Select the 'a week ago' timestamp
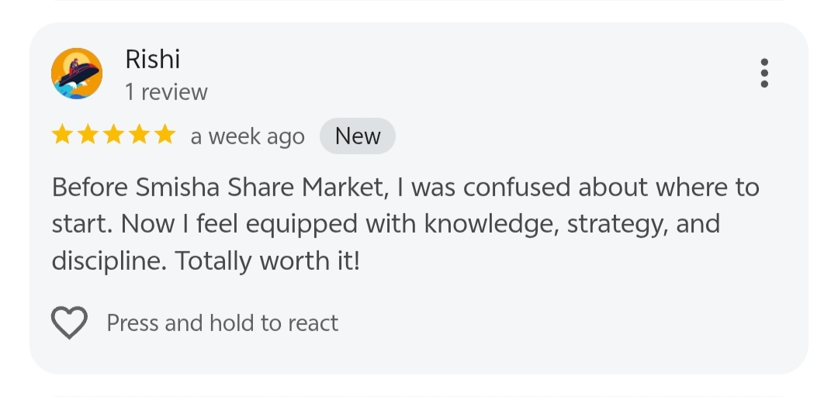This screenshot has height=397, width=838. click(x=248, y=137)
